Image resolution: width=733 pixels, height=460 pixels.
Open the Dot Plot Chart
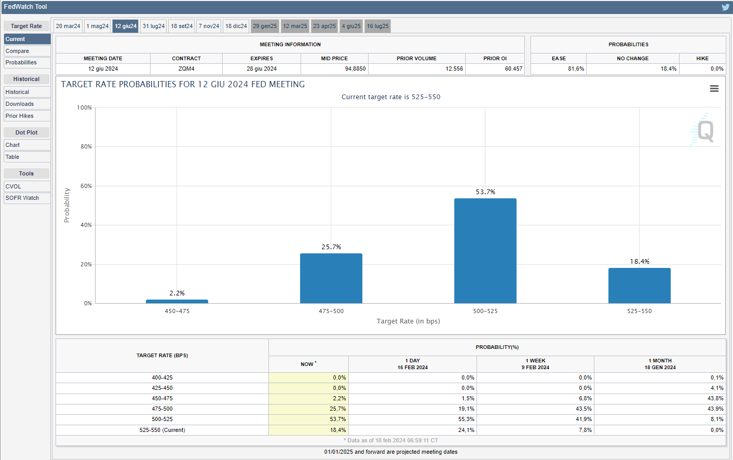click(x=27, y=145)
